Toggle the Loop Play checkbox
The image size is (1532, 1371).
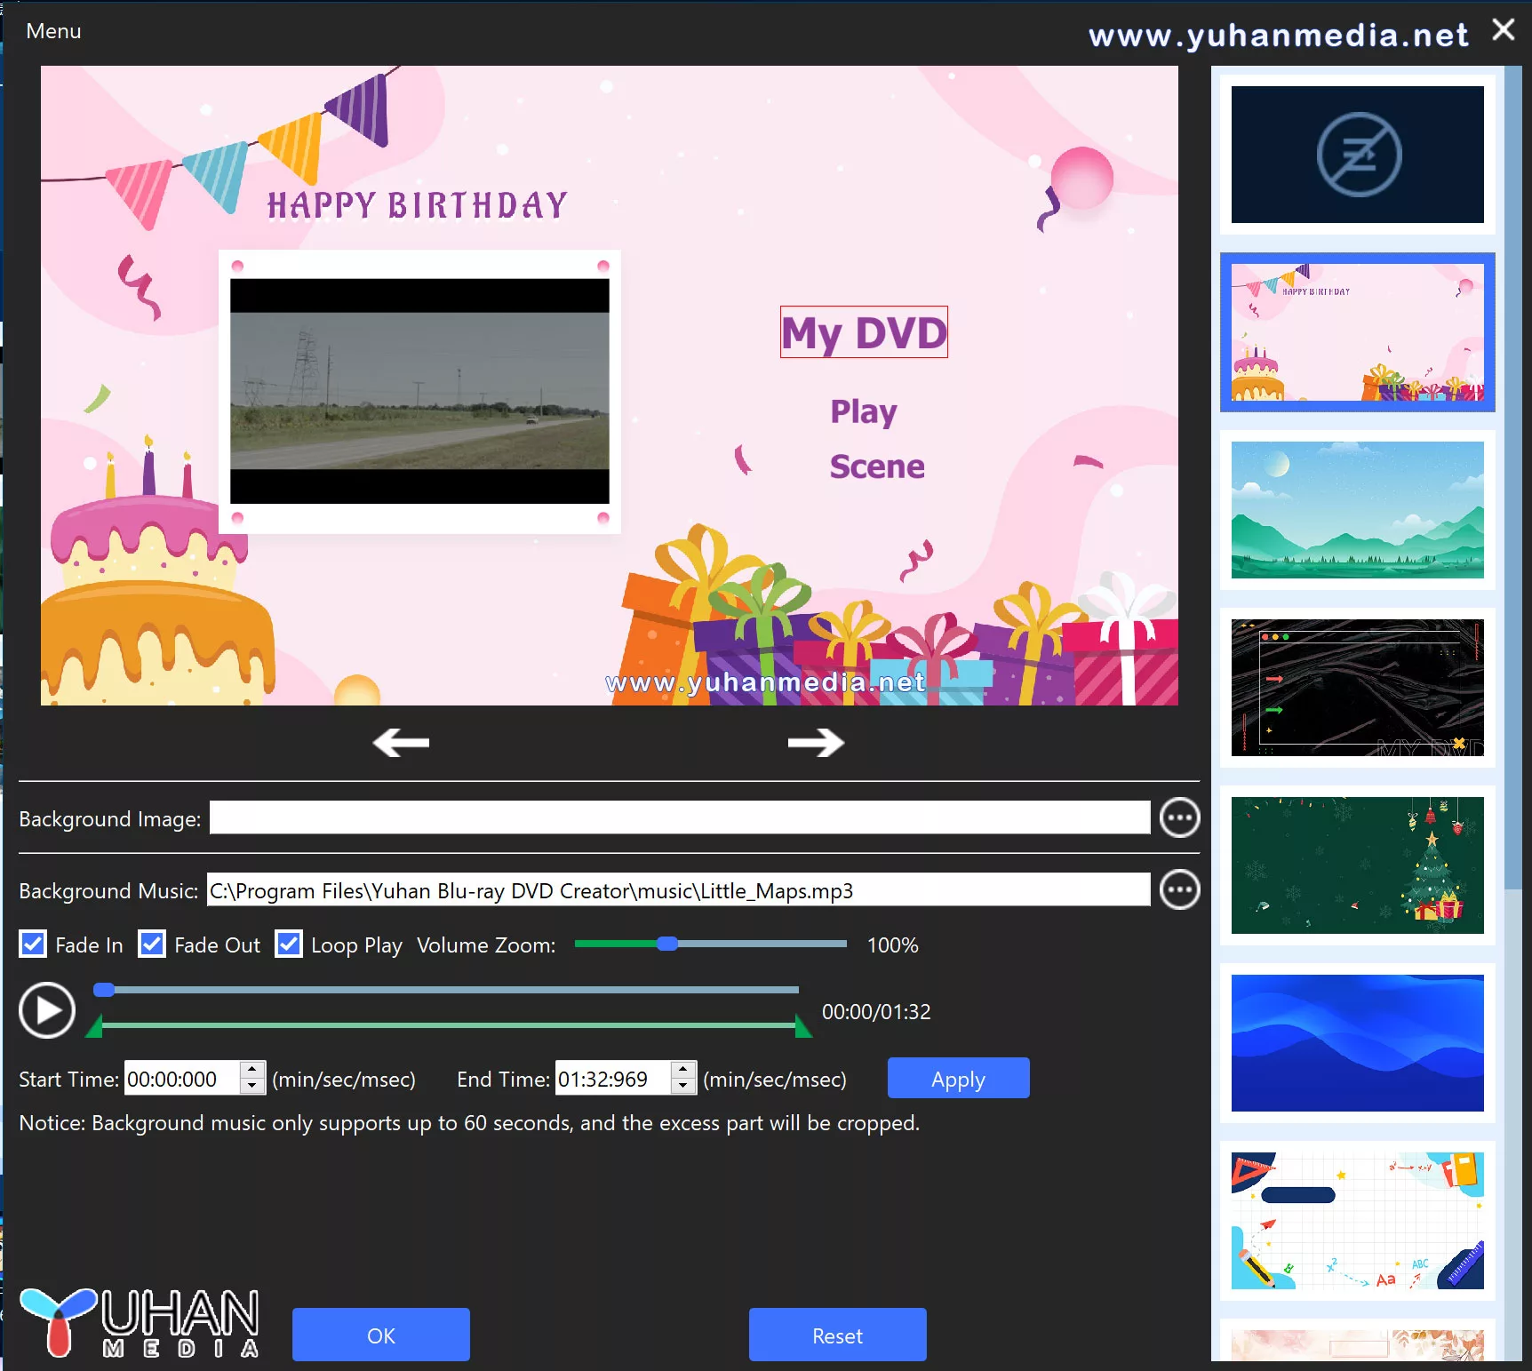tap(288, 944)
